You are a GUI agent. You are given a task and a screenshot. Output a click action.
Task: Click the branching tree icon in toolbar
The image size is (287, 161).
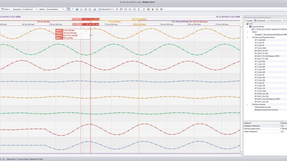pyautogui.click(x=81, y=9)
